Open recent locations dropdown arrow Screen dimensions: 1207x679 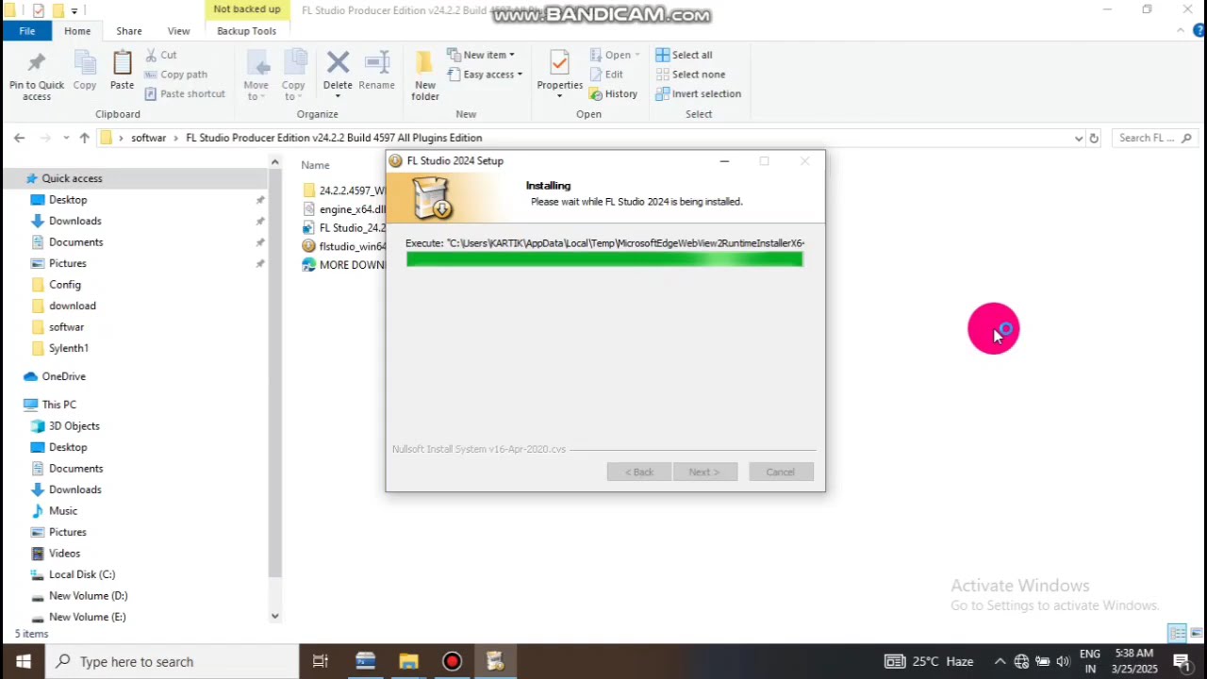click(66, 138)
